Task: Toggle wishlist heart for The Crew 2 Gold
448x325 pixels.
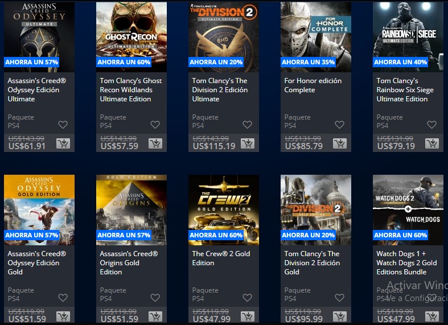Action: pos(247,298)
